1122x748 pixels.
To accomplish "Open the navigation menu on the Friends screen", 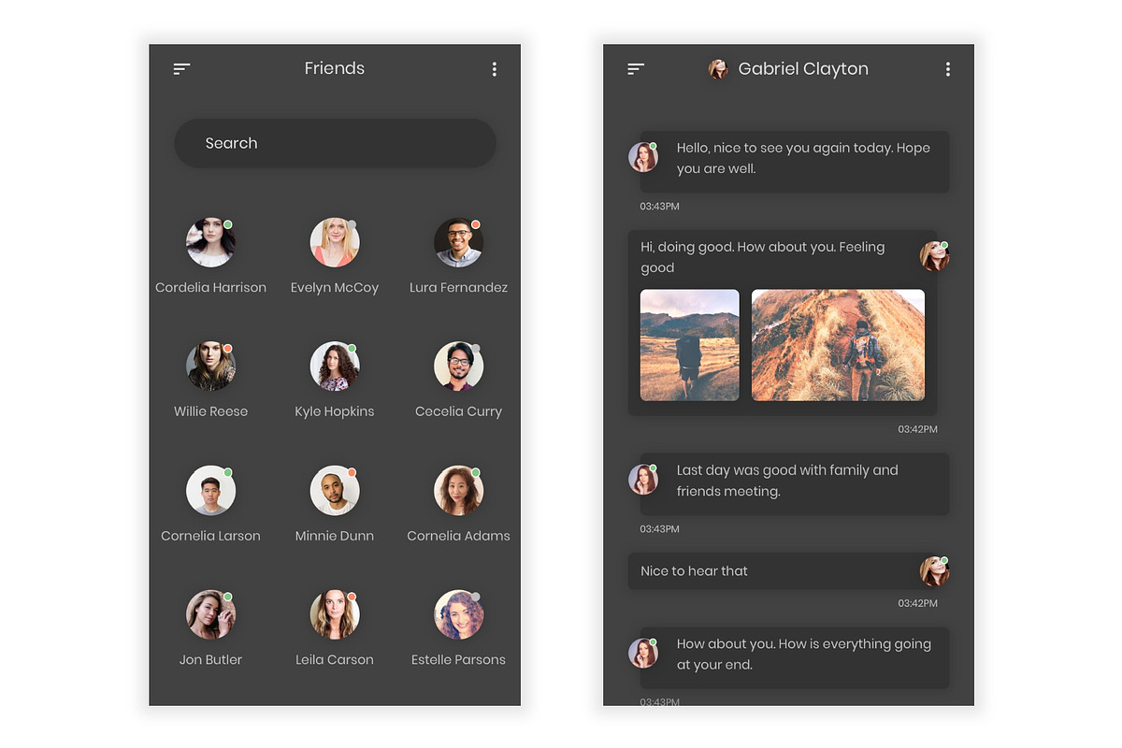I will (x=180, y=68).
